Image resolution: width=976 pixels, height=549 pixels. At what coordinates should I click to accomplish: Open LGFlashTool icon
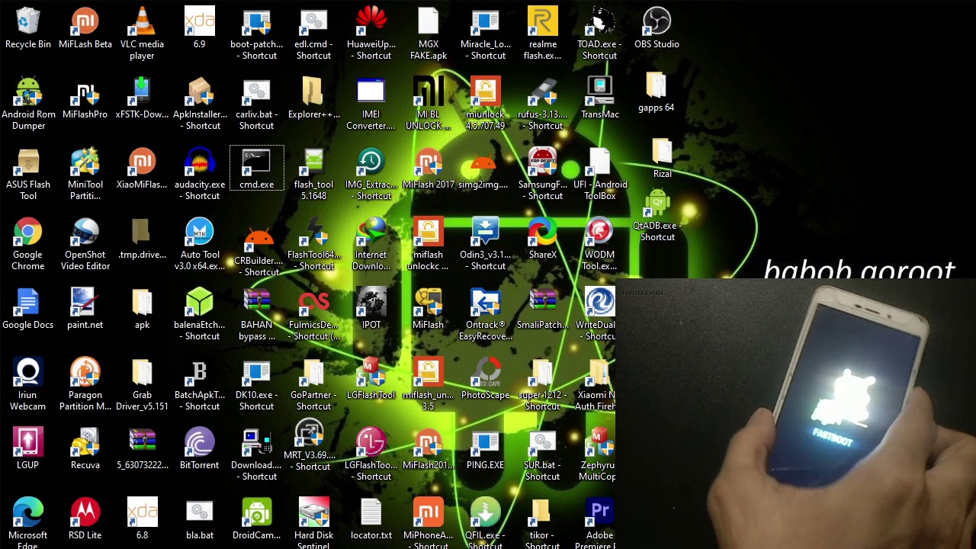[x=371, y=373]
